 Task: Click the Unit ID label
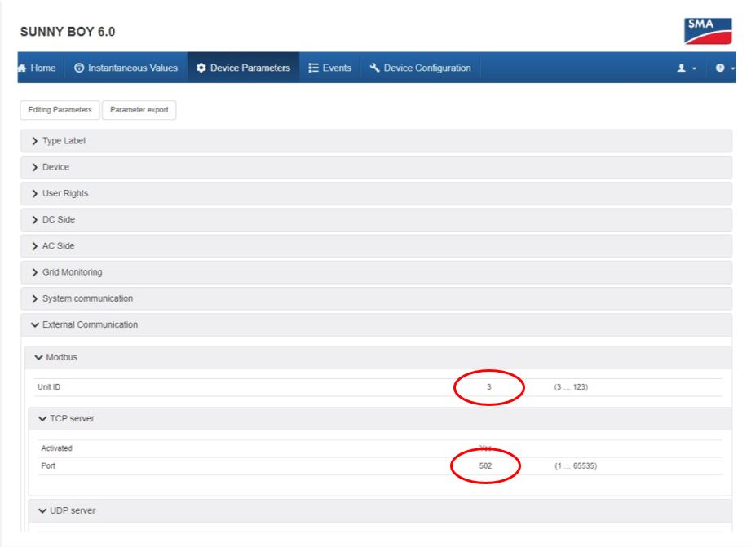coord(49,387)
